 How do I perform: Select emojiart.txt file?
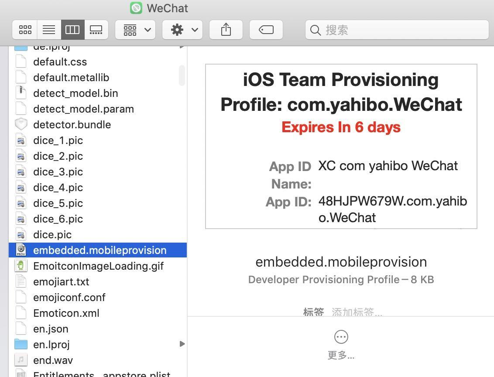(x=98, y=282)
